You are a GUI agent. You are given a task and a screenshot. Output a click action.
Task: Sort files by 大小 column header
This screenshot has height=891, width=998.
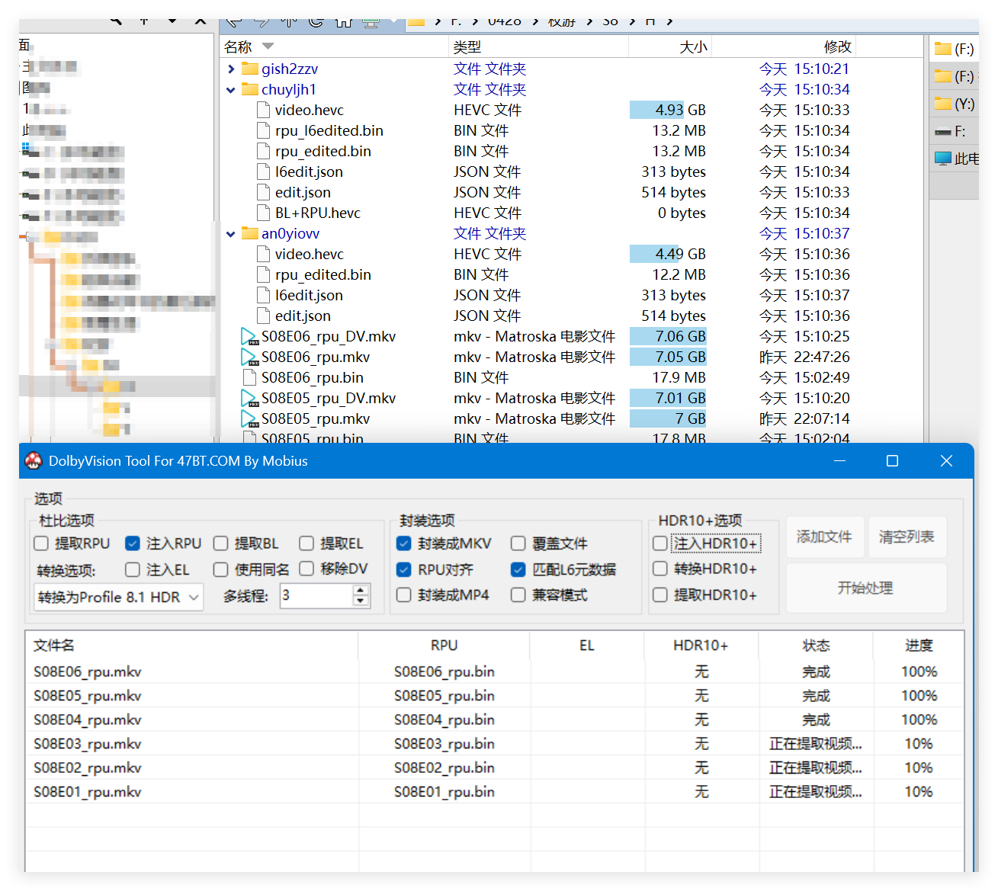(692, 47)
